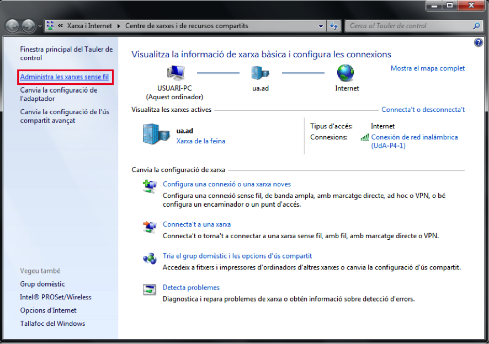Select 'Centre de xarxes i de recursos compartits' breadcrumb
Screen dimensions: 489x344
pos(187,26)
